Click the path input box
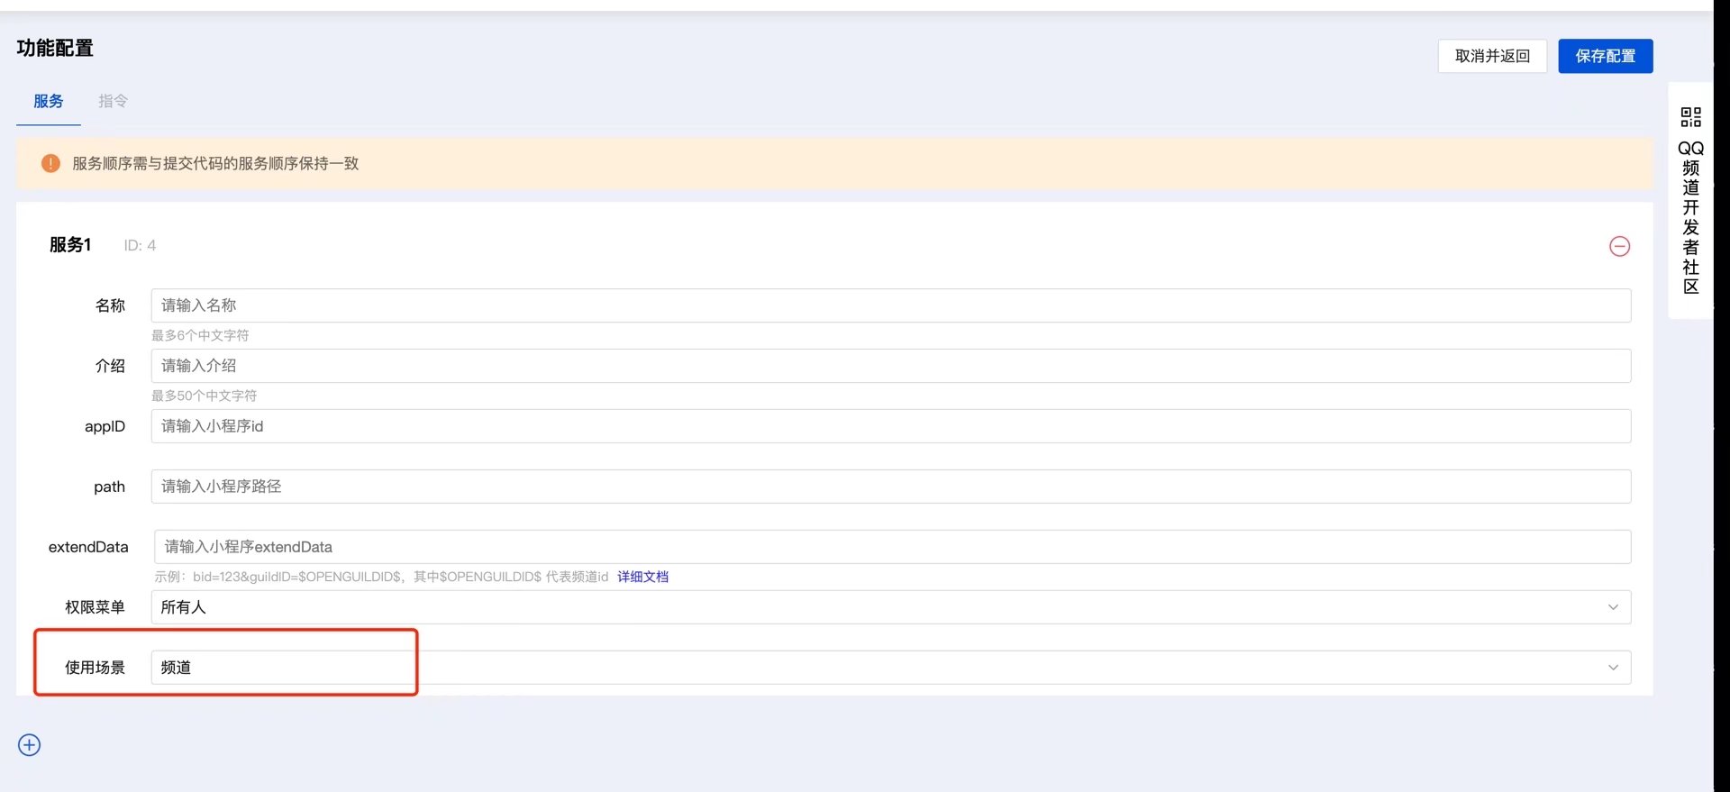The width and height of the screenshot is (1730, 792). click(890, 487)
